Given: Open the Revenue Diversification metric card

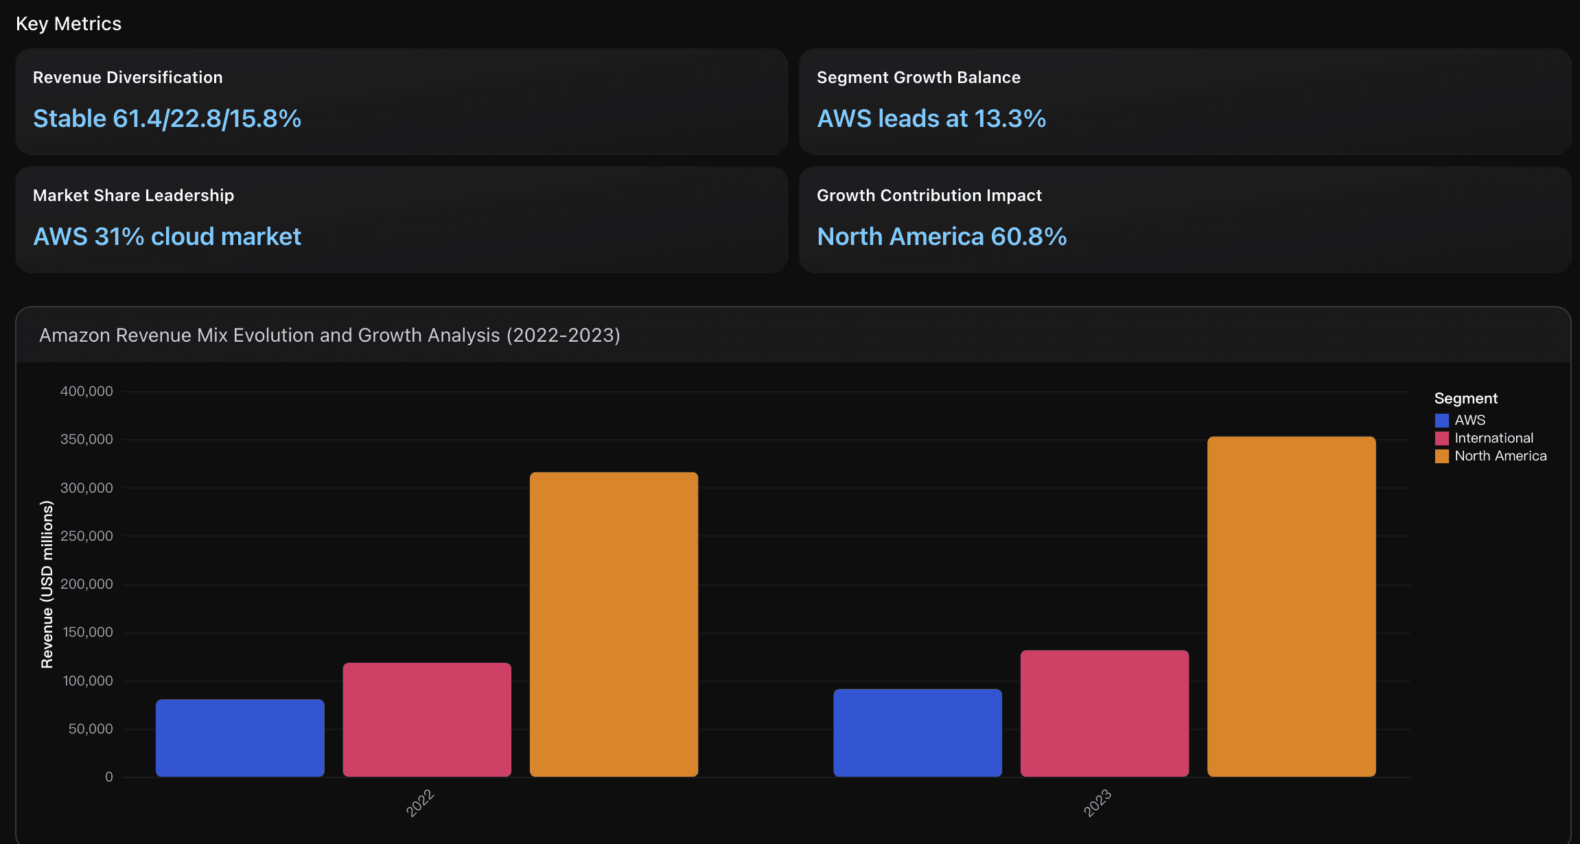Looking at the screenshot, I should click(402, 102).
